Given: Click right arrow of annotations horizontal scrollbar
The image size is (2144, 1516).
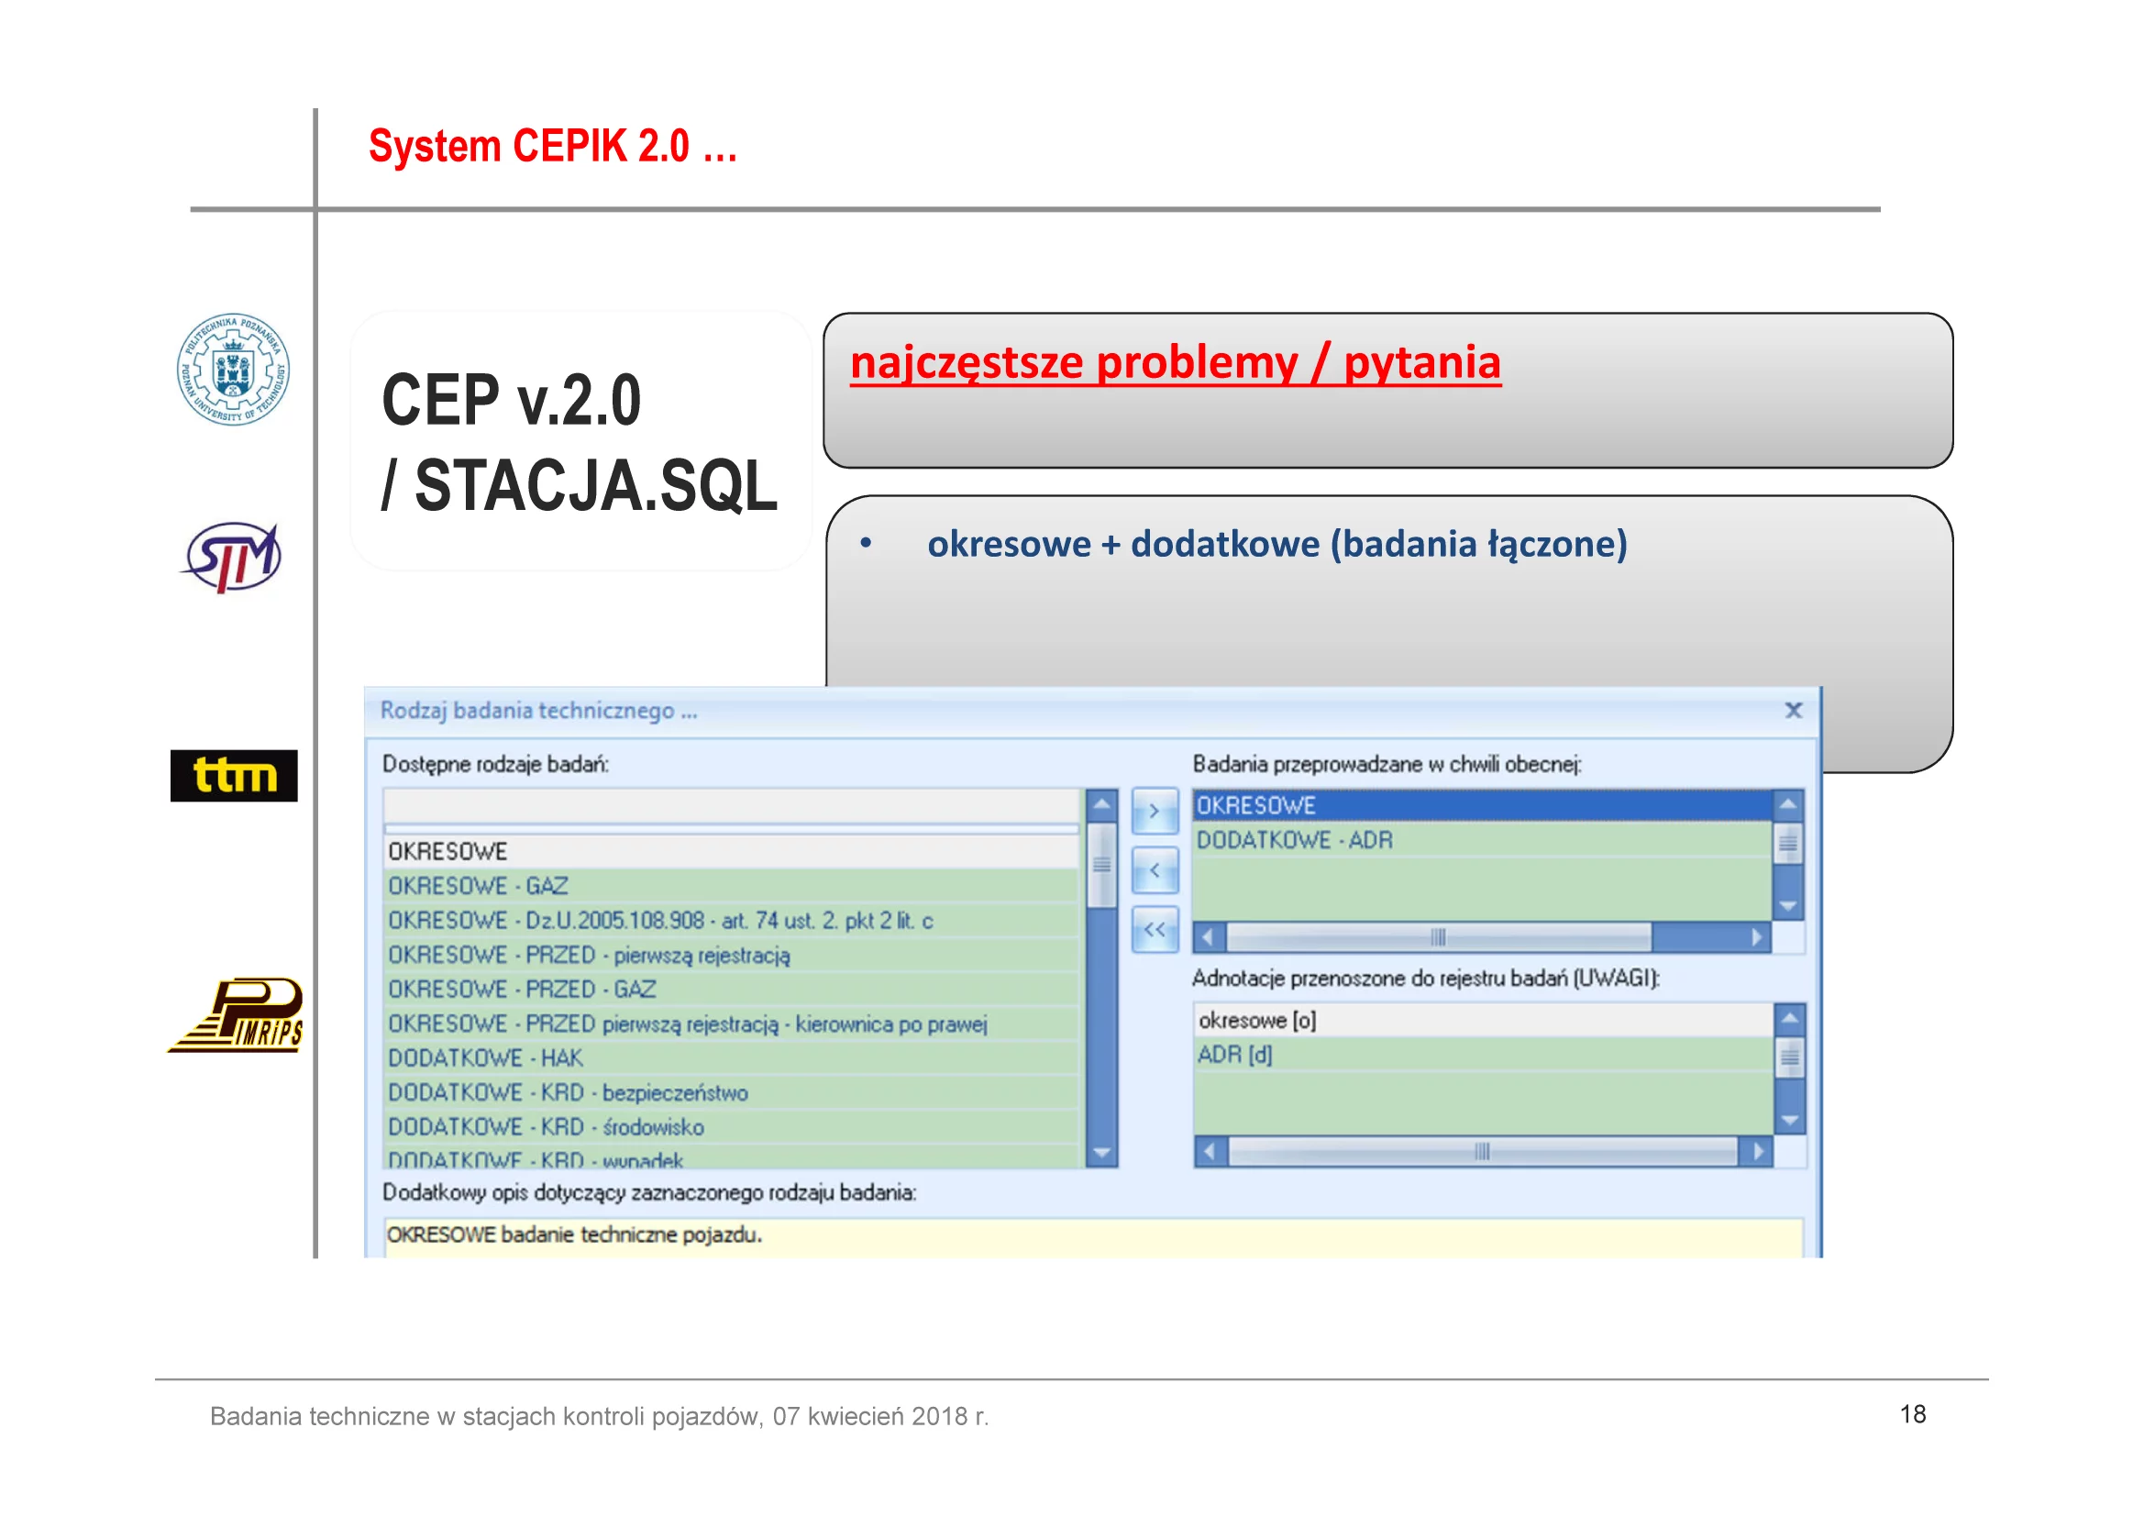Looking at the screenshot, I should pyautogui.click(x=1758, y=1152).
